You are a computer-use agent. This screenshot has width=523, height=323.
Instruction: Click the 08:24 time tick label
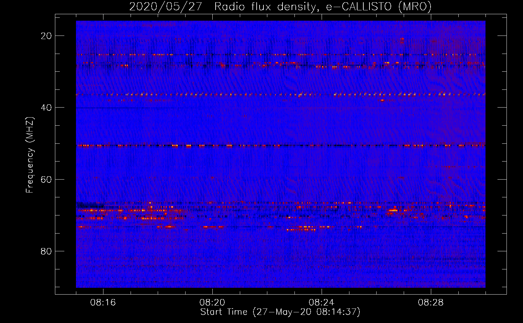(x=322, y=303)
